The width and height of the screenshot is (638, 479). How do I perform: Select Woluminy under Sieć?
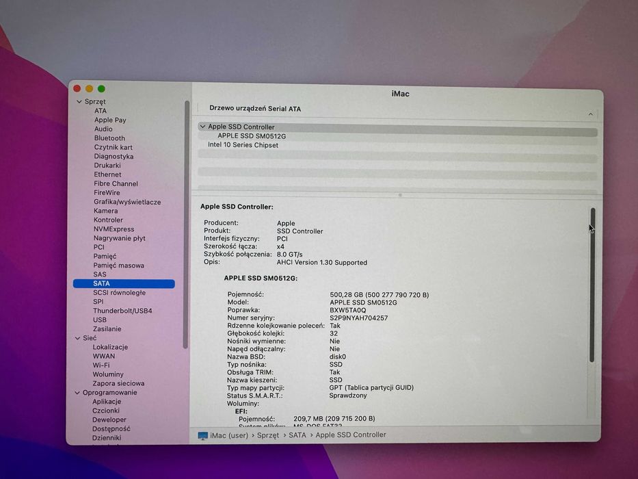pyautogui.click(x=108, y=374)
